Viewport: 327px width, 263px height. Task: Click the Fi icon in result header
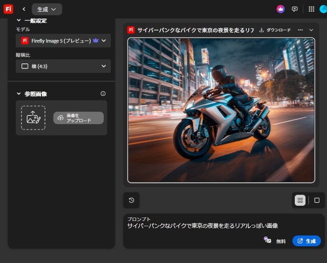131,30
